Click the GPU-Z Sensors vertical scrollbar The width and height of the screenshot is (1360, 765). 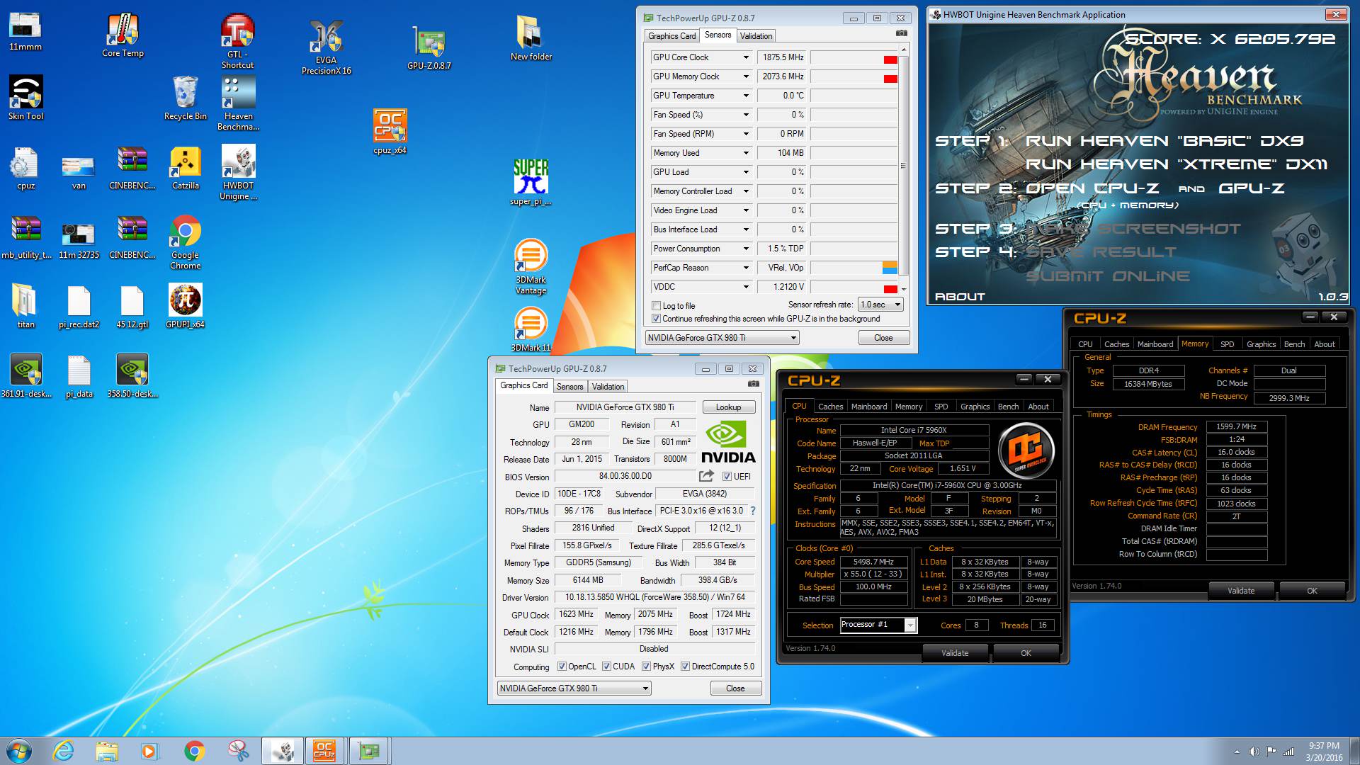click(x=903, y=166)
